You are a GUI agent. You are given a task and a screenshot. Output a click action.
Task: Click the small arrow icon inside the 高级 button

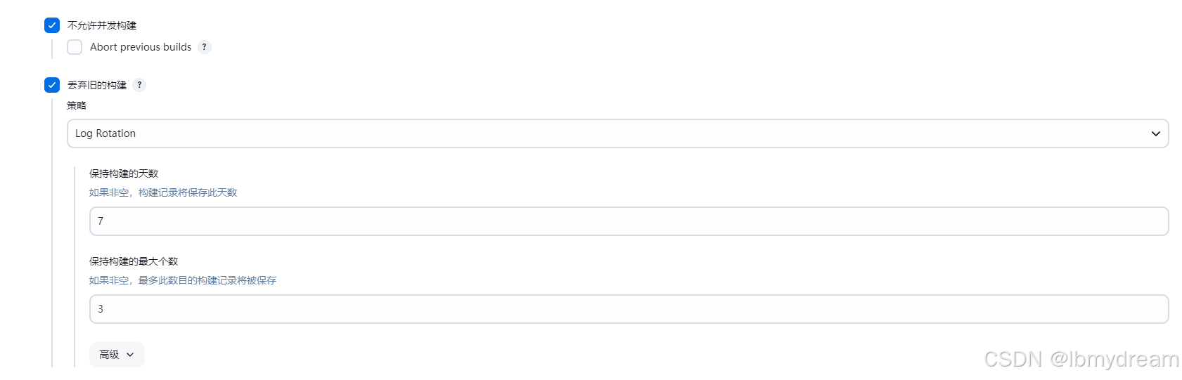130,355
